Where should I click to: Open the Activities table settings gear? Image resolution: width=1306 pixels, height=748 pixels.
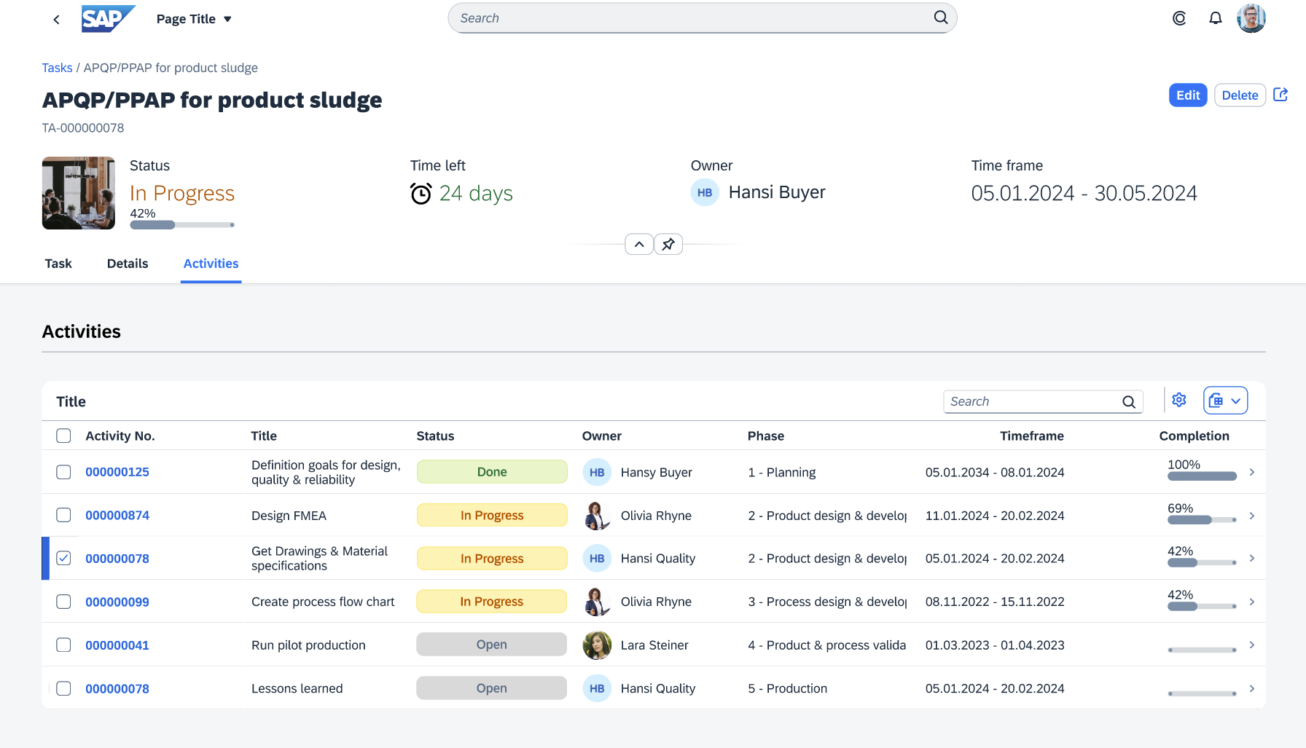click(x=1178, y=400)
